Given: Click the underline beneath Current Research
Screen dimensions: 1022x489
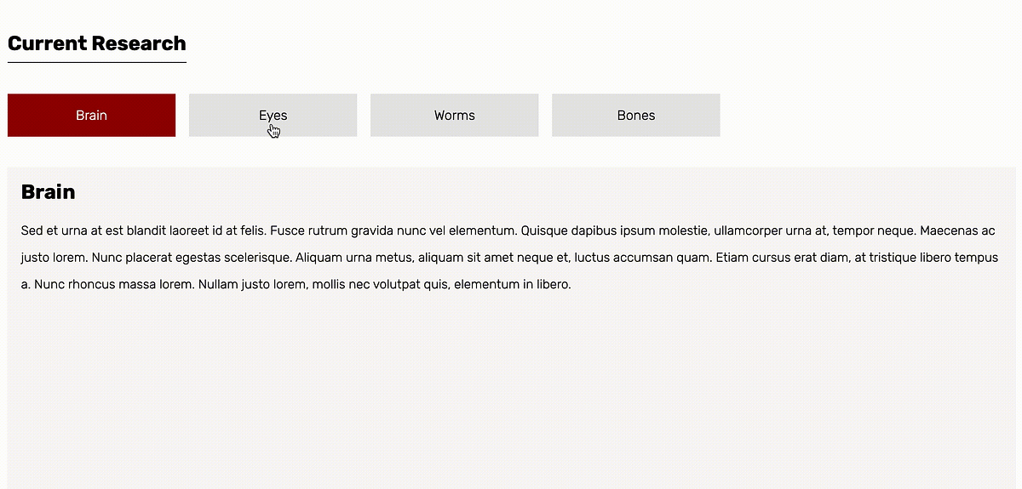Looking at the screenshot, I should [x=96, y=62].
